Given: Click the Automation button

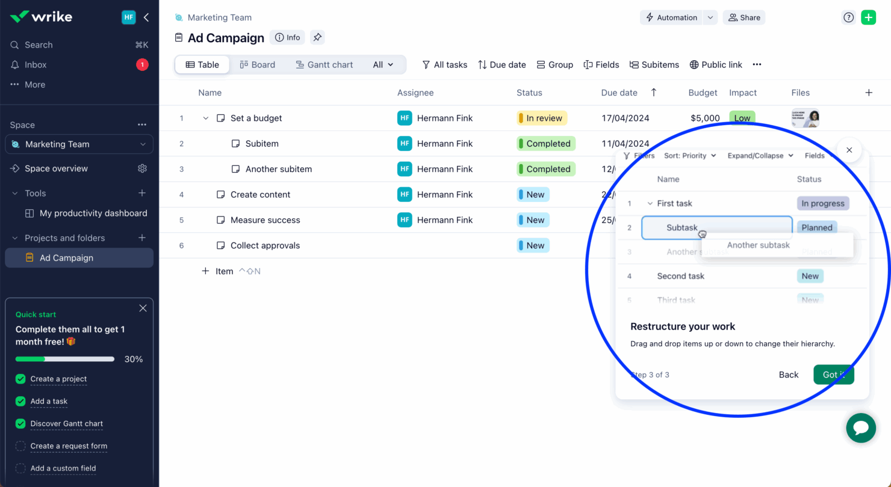Looking at the screenshot, I should [671, 17].
